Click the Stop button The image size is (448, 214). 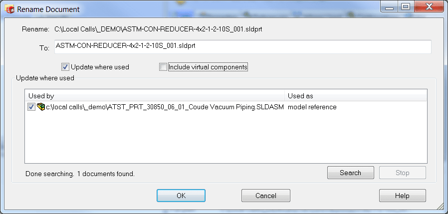(402, 173)
